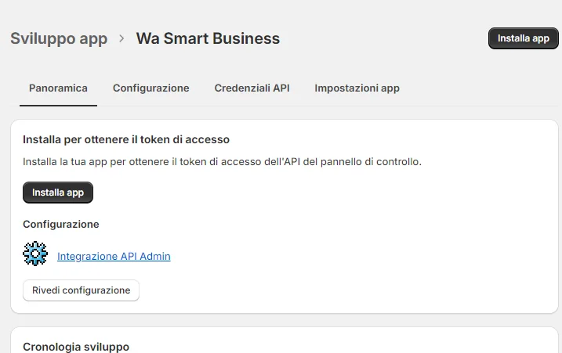Viewport: 562px width, 353px height.
Task: Click empty card space right of Rivedi configurazione
Action: 345,290
